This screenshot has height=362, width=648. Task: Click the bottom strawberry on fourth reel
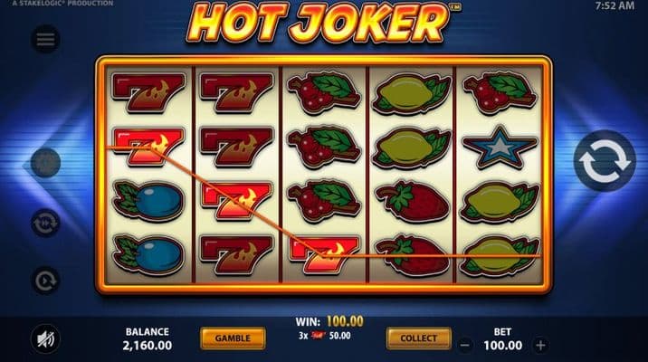click(x=412, y=254)
